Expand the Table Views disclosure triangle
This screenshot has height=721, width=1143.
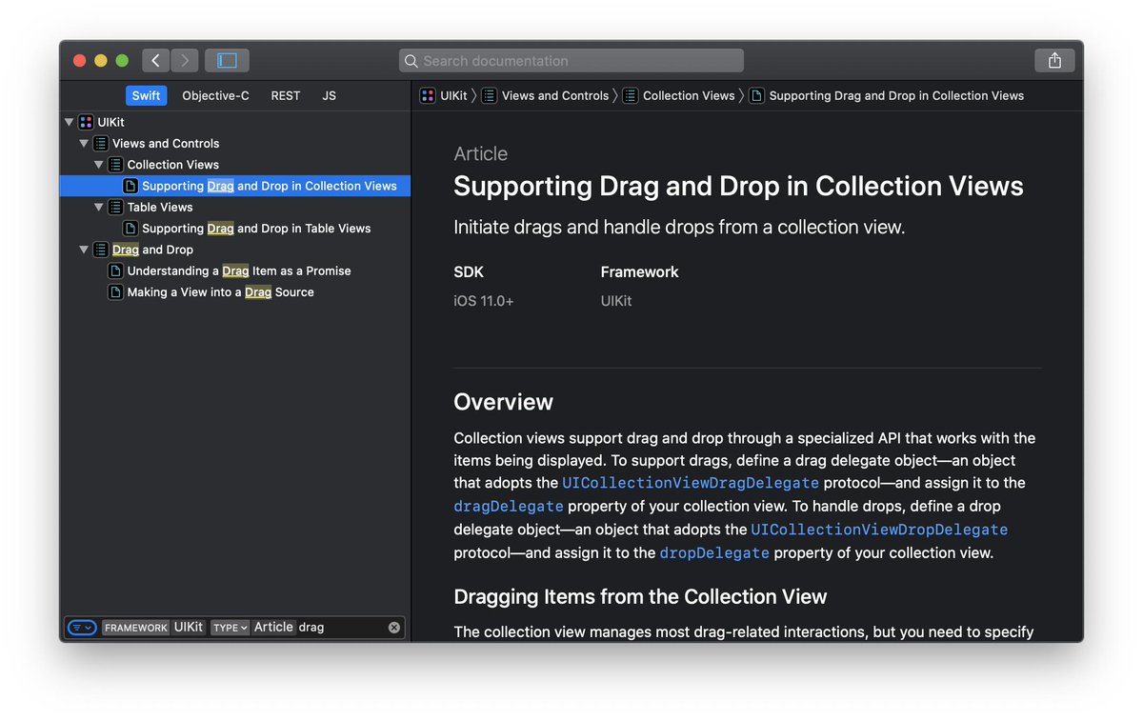click(x=99, y=207)
